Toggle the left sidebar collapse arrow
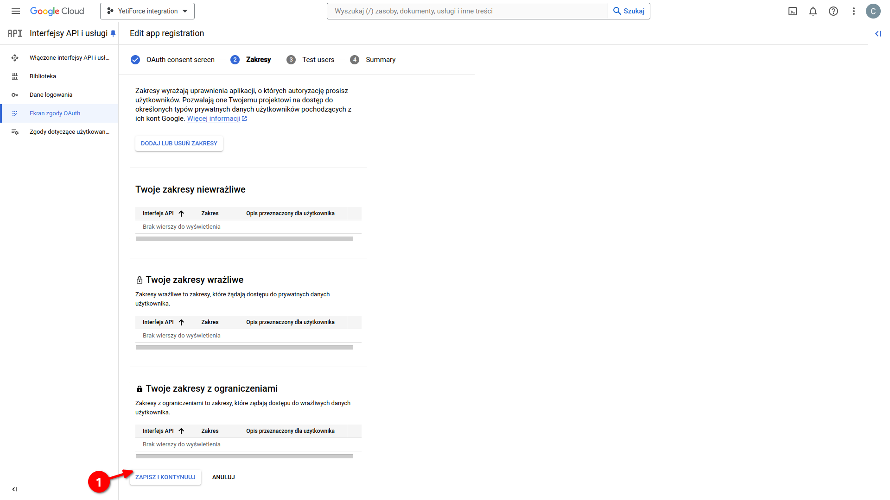890x500 pixels. (14, 488)
